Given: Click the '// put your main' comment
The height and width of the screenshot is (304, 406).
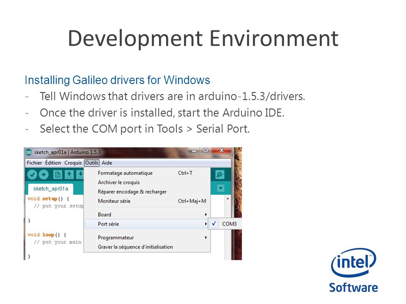Looking at the screenshot, I should pos(58,242).
